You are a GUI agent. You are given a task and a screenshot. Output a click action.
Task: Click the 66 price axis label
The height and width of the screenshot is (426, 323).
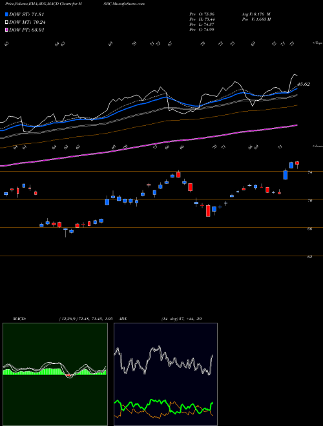(x=309, y=228)
